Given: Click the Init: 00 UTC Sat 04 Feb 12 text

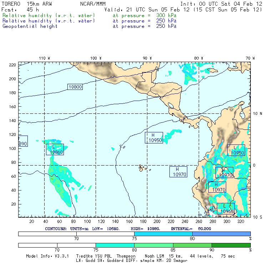Looking at the screenshot, I should (x=221, y=4).
